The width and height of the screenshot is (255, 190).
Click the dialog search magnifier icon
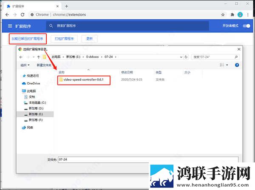coord(236,57)
